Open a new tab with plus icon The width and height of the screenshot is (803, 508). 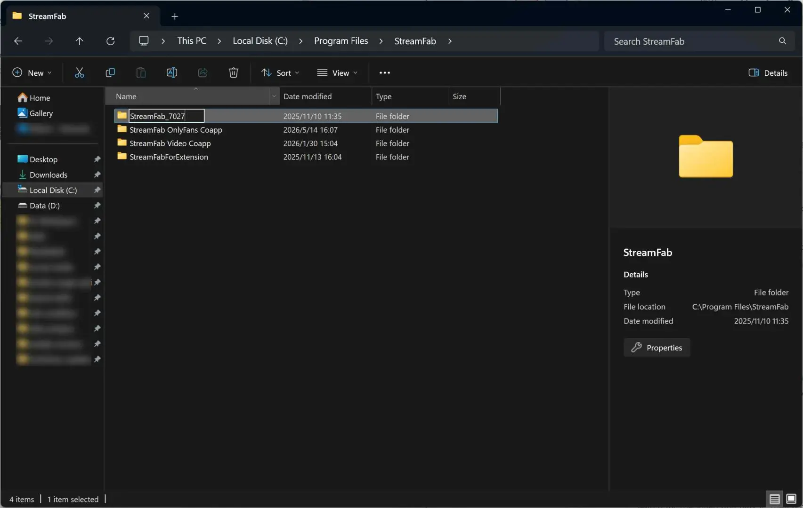pyautogui.click(x=175, y=16)
